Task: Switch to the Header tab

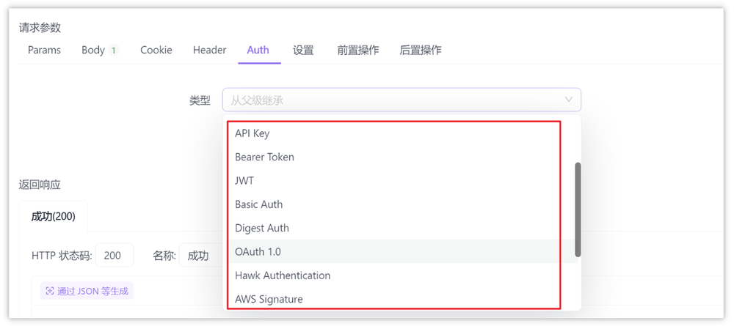Action: pos(209,50)
